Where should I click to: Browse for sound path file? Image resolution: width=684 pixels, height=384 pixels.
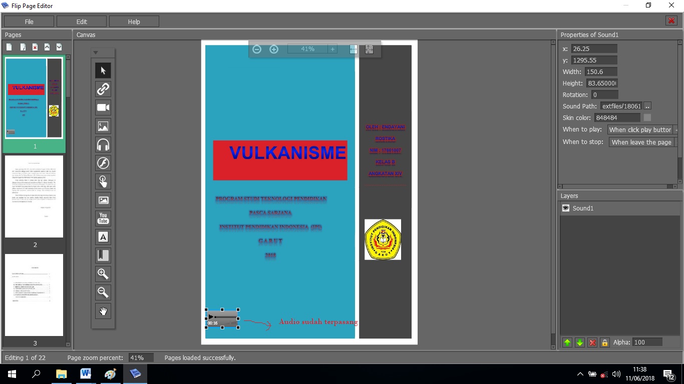click(647, 106)
